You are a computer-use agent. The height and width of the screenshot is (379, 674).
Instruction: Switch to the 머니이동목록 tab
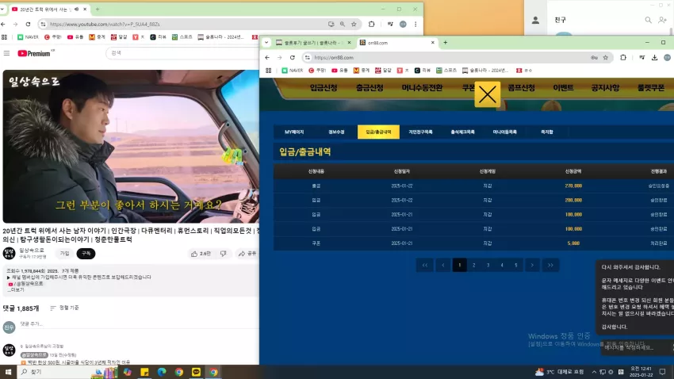click(504, 132)
